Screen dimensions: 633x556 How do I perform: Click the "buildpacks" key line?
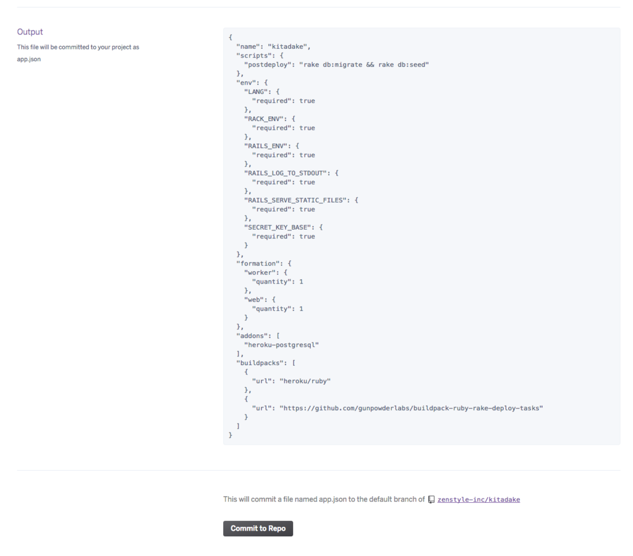pos(266,363)
